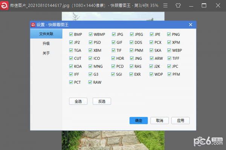Toggle the JPC checkbox
Screen dimensions: 226x150
point(169,66)
